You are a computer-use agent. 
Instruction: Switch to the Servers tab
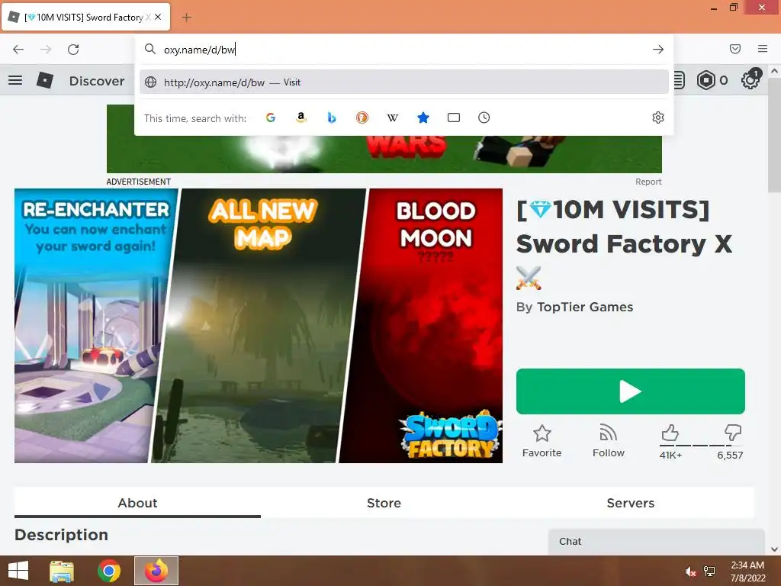pos(630,503)
